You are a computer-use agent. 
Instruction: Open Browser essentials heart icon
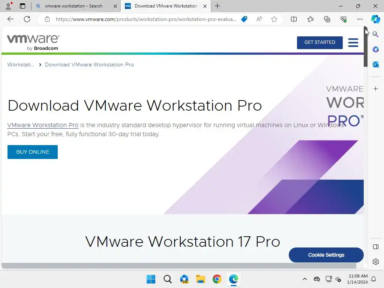tap(343, 19)
